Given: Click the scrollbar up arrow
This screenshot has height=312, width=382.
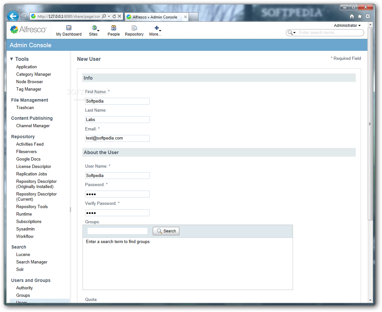Looking at the screenshot, I should click(x=370, y=25).
